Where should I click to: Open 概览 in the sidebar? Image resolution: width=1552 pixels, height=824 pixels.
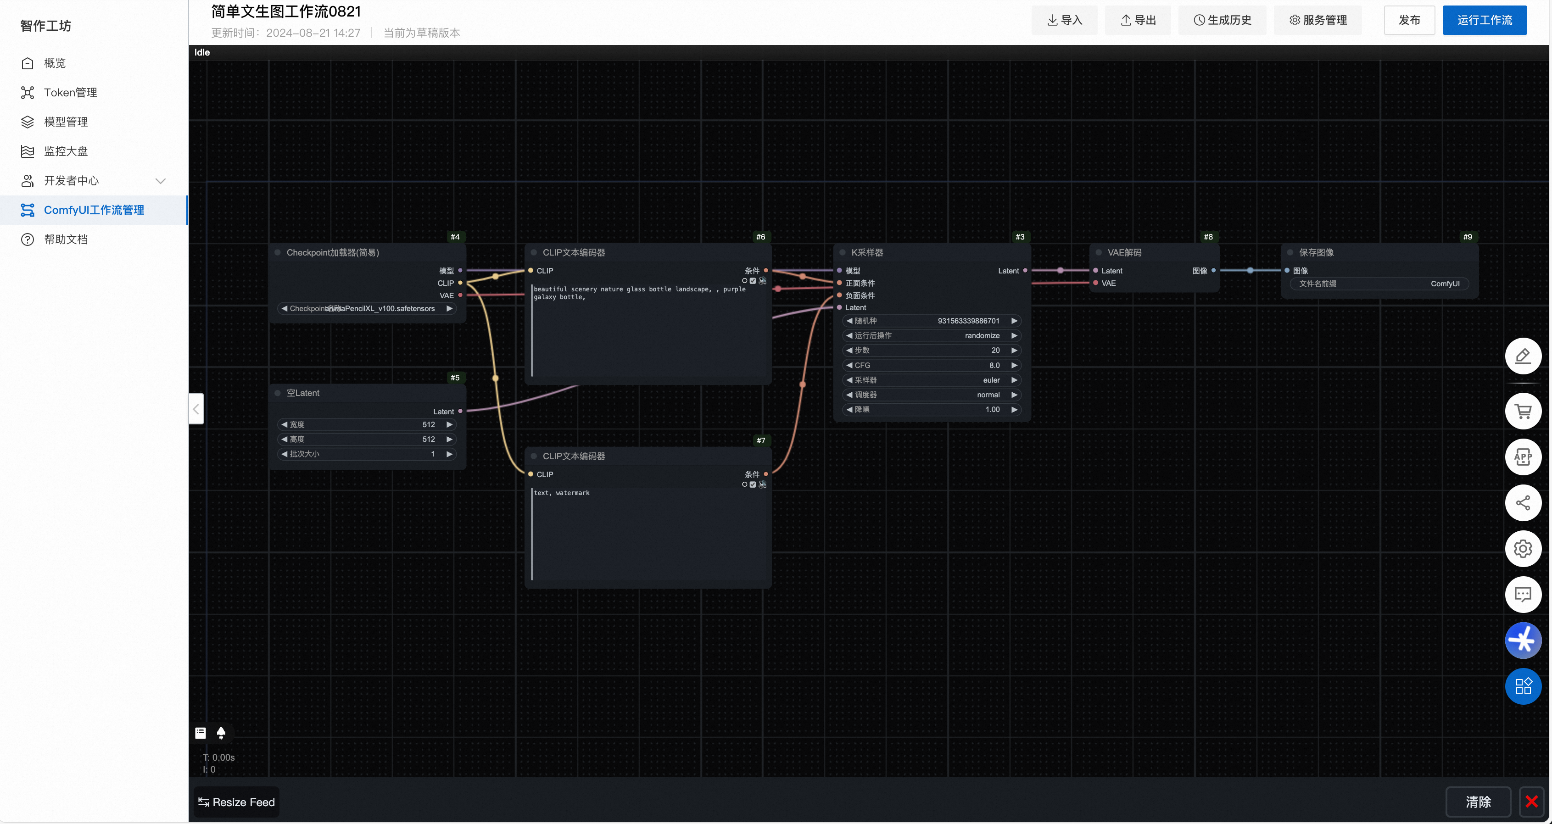tap(94, 63)
